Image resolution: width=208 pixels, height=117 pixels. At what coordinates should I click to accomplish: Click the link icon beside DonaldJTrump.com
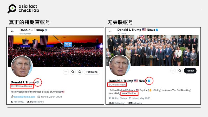(12, 97)
